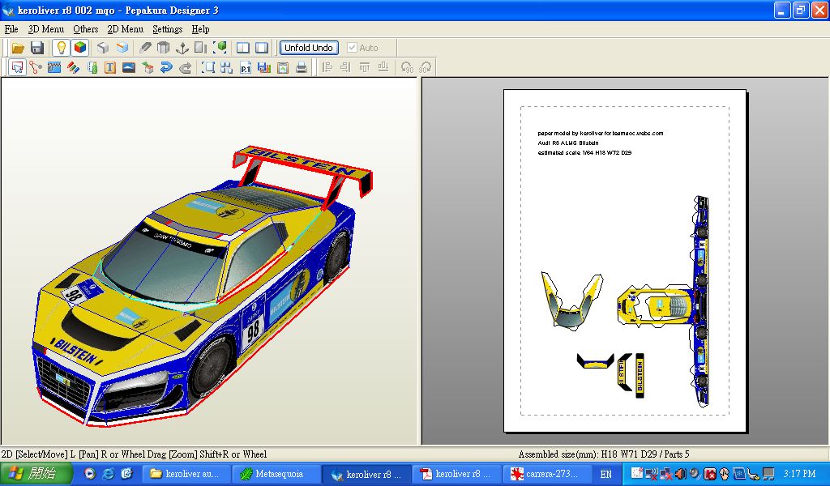830x486 pixels.
Task: Click the EN language indicator in taskbar
Action: (606, 475)
